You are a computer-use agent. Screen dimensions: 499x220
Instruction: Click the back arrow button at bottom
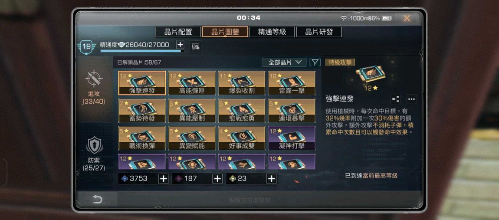pos(97,200)
